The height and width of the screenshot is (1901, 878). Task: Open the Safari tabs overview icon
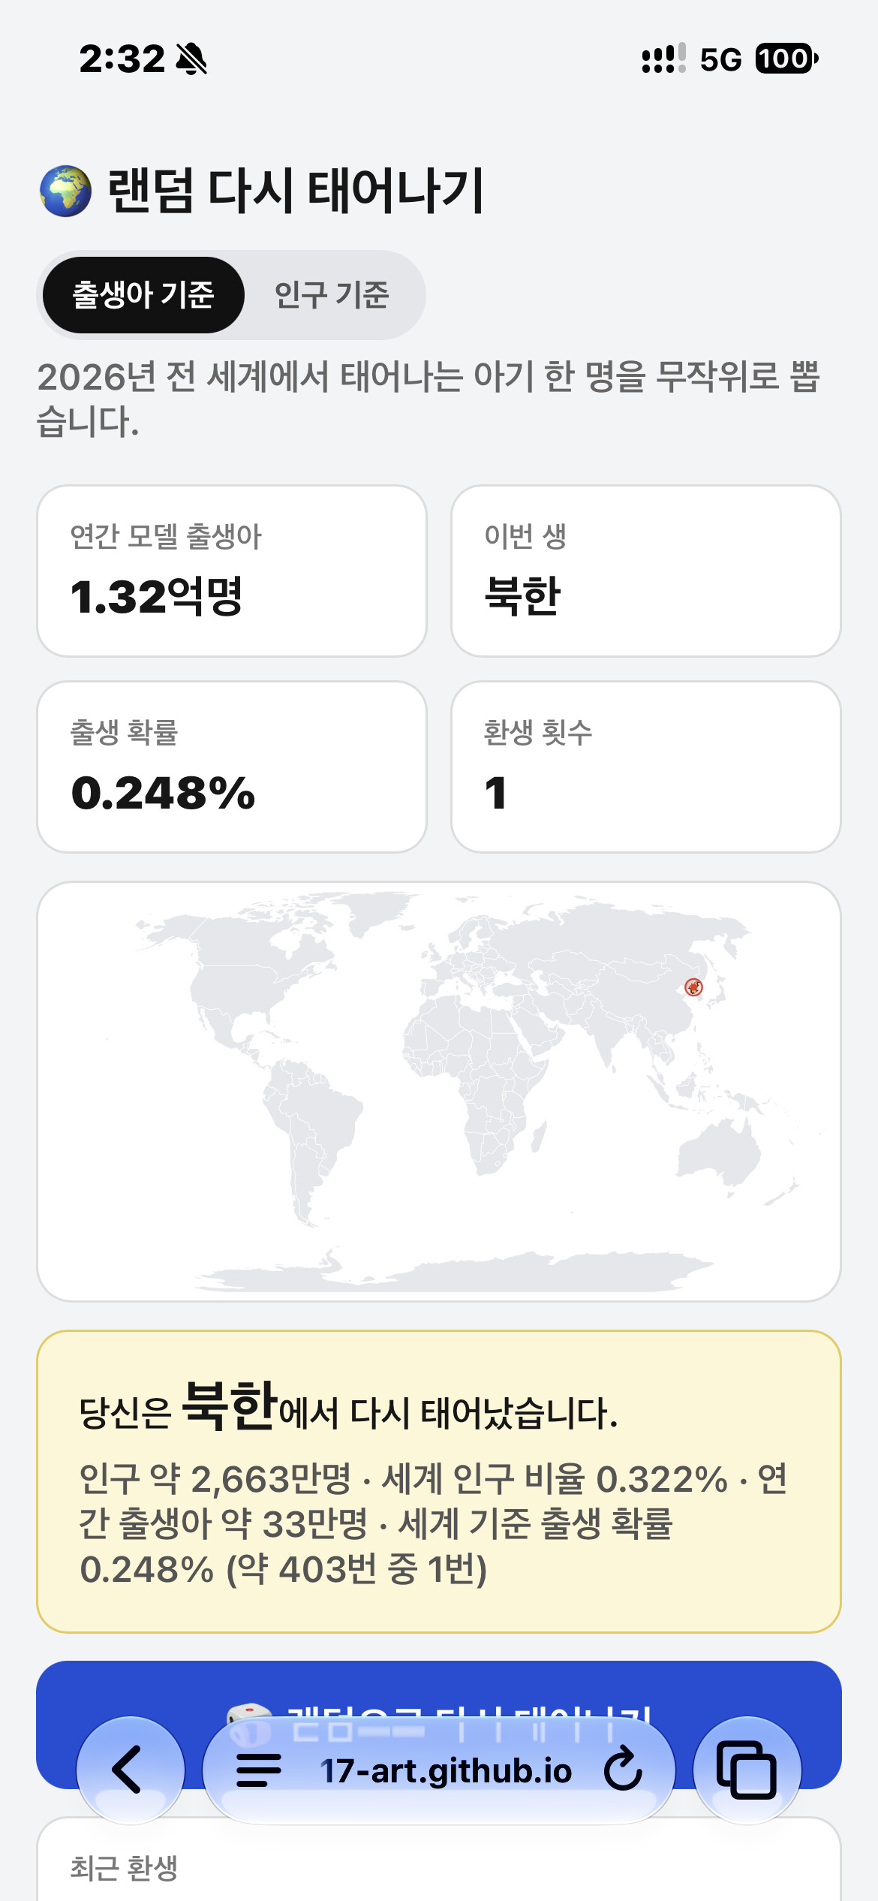coord(747,1770)
